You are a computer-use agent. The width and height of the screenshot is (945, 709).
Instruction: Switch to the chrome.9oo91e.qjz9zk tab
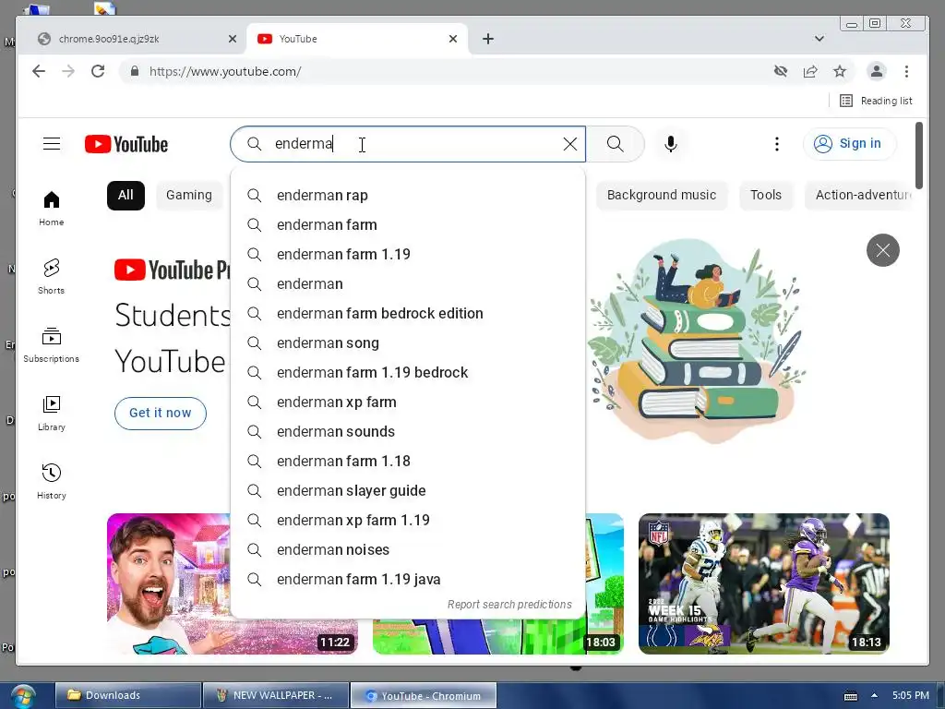coord(131,39)
